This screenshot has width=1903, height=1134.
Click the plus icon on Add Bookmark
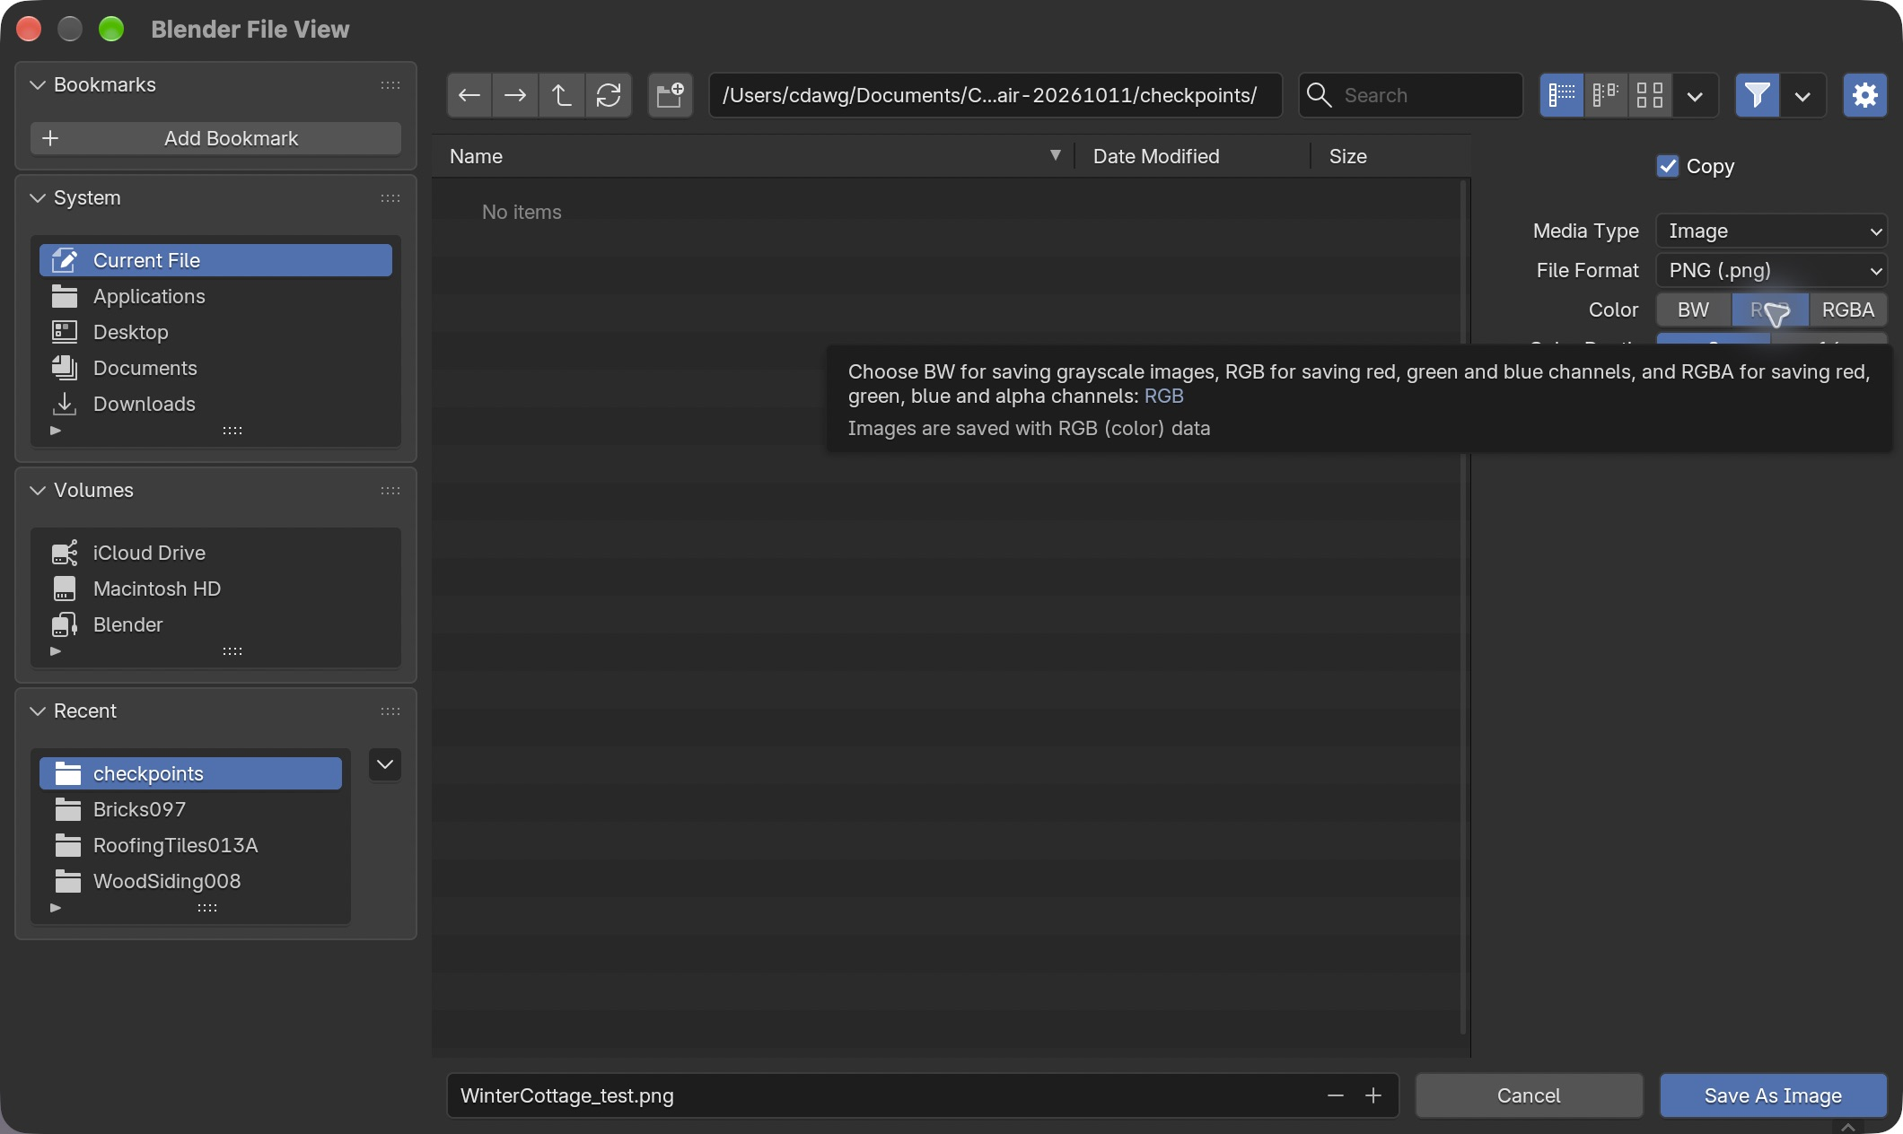click(x=50, y=138)
